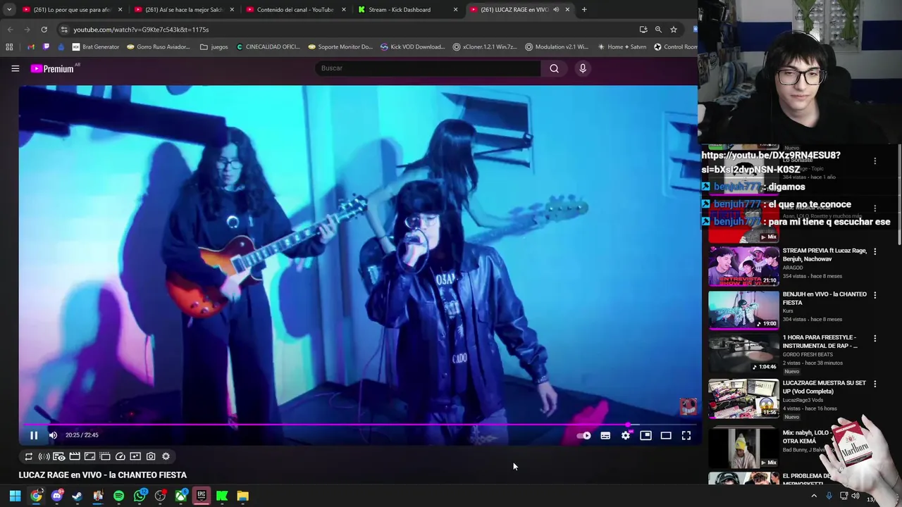Submit the search with magnifier button

pos(554,68)
